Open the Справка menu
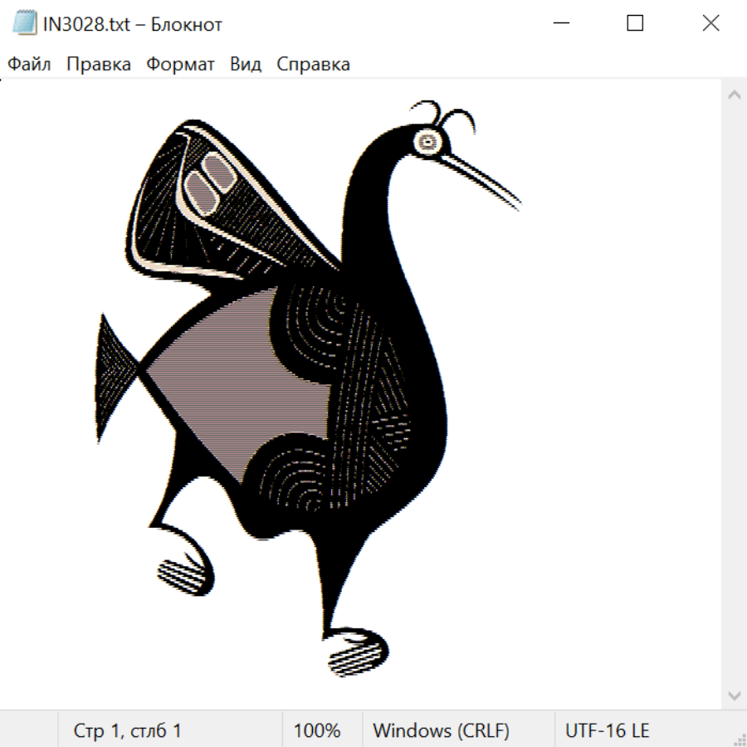 click(313, 65)
